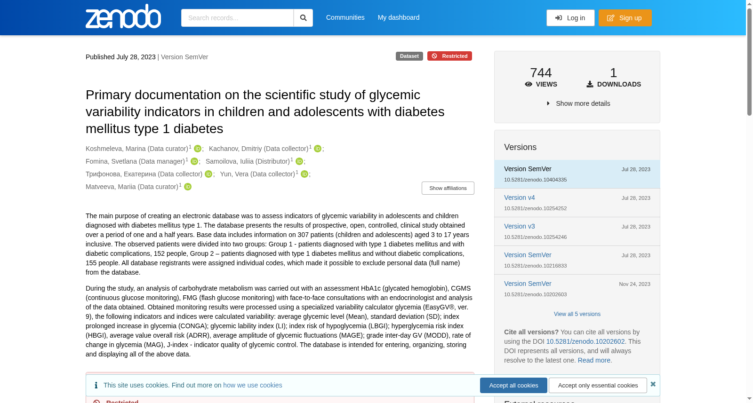Open the Zenodo logo homepage
Image resolution: width=753 pixels, height=403 pixels.
pos(123,16)
